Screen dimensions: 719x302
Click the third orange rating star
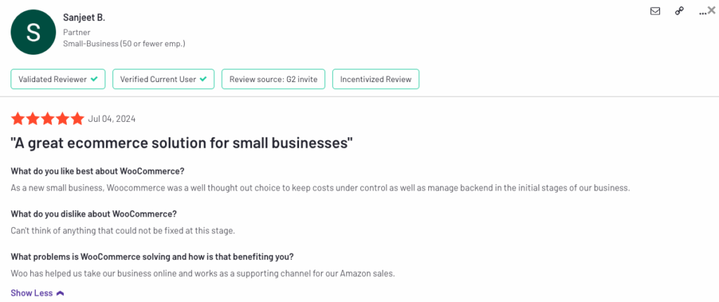[x=48, y=119]
